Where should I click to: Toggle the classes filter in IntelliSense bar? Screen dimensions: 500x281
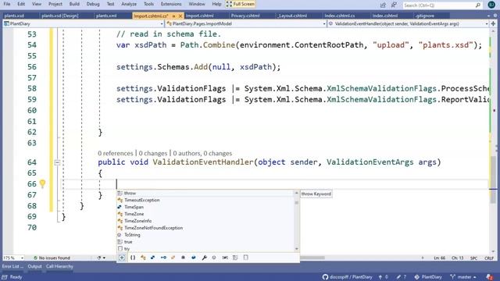pyautogui.click(x=143, y=258)
